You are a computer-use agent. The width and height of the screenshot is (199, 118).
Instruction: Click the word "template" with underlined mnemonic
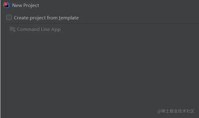pyautogui.click(x=68, y=18)
